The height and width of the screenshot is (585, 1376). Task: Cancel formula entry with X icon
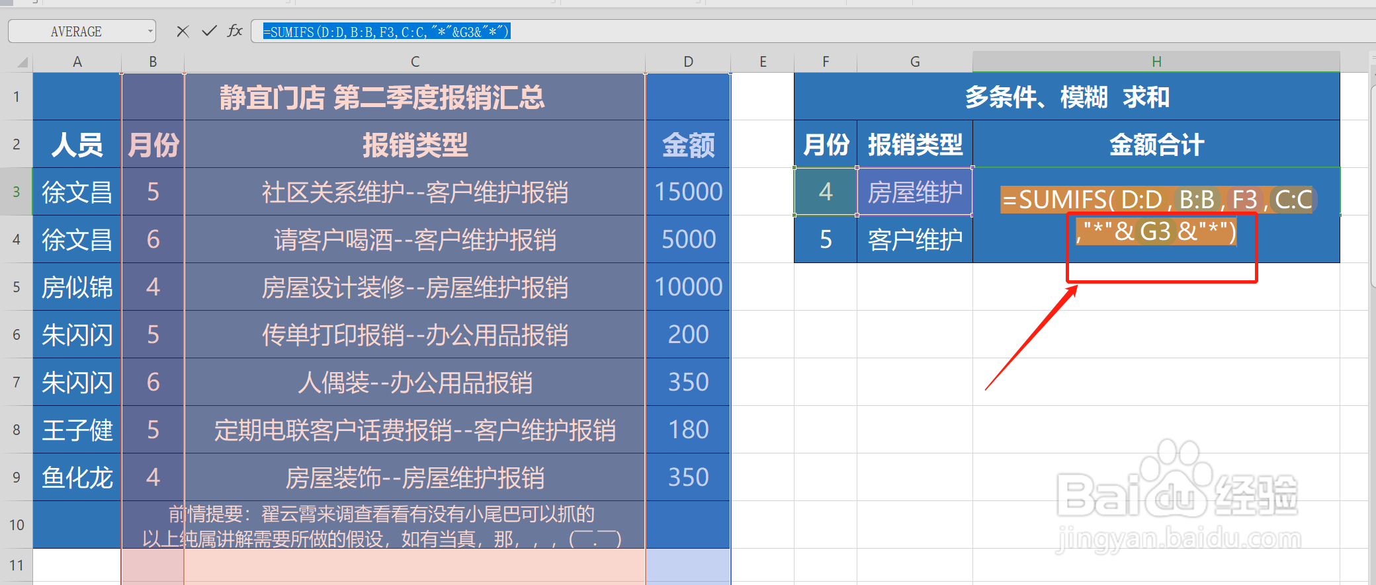click(183, 31)
